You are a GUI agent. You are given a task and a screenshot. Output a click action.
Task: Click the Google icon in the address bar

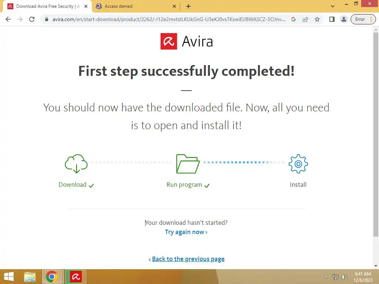coord(294,19)
